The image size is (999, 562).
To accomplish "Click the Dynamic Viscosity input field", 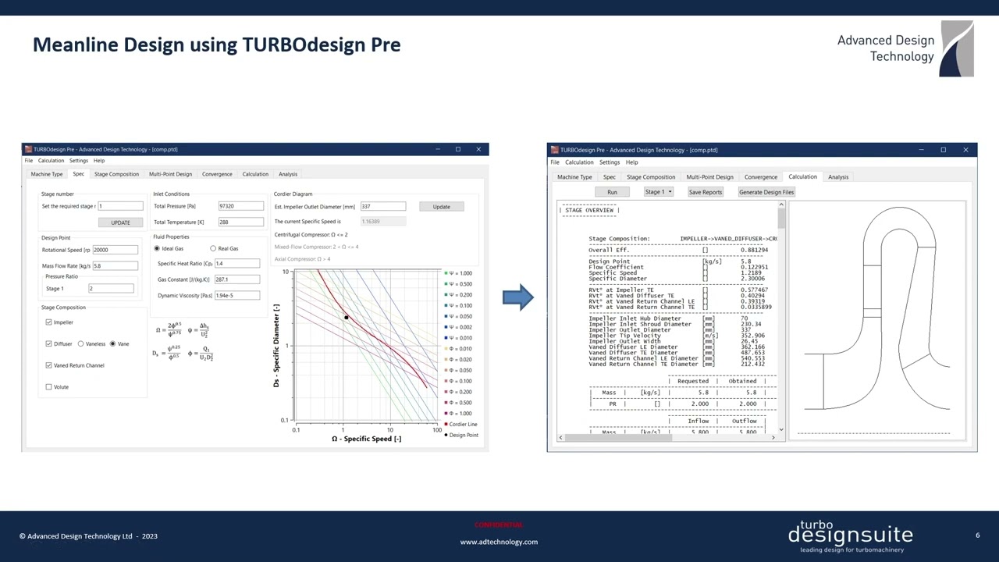I will tap(237, 295).
